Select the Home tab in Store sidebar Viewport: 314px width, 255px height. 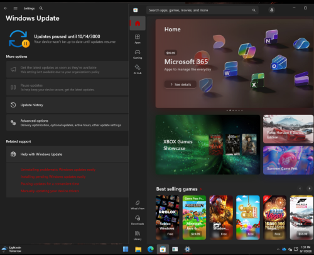coord(138,23)
